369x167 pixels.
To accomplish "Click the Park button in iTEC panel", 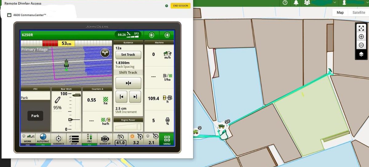I will [35, 116].
